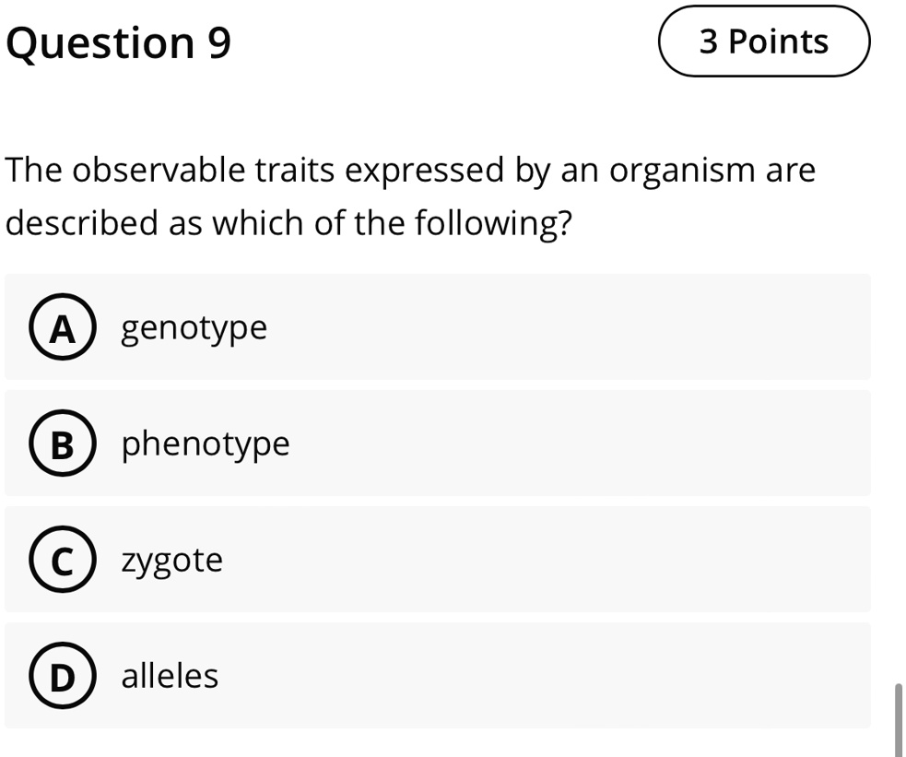Click the circled letter A icon
The width and height of the screenshot is (906, 757).
click(63, 327)
